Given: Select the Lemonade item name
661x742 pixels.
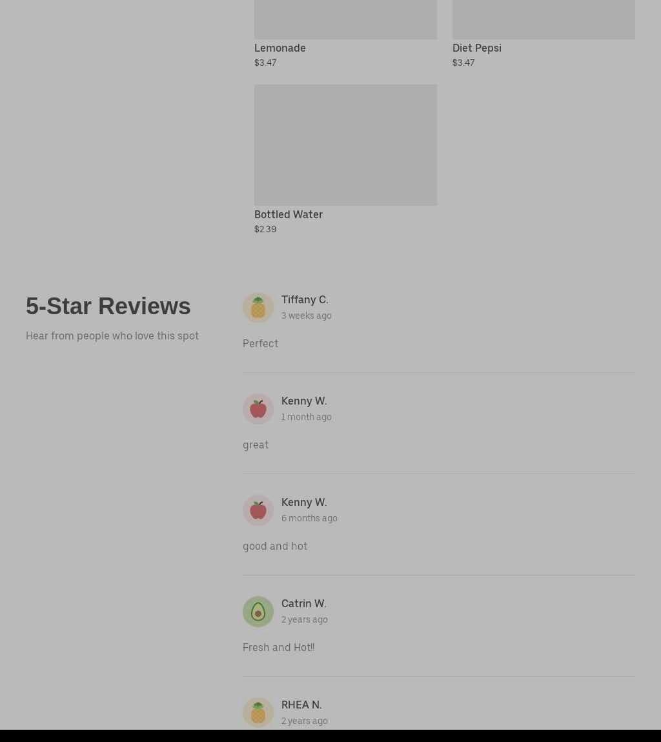Looking at the screenshot, I should click(x=280, y=48).
